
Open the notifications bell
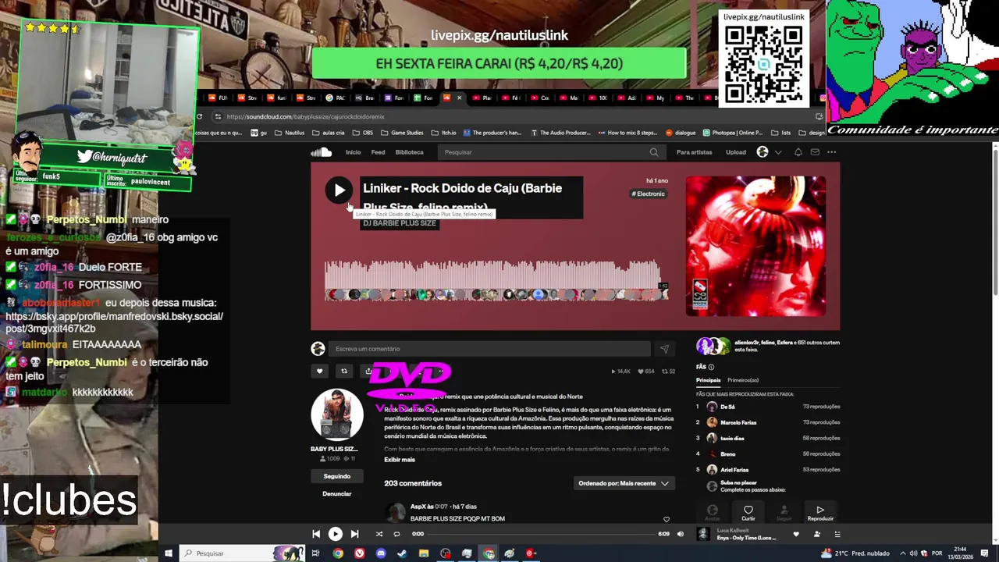pos(798,152)
